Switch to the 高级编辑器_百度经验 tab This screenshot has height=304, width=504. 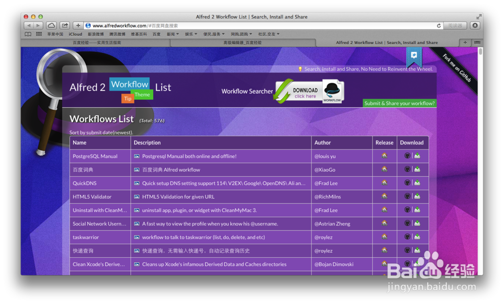[242, 42]
